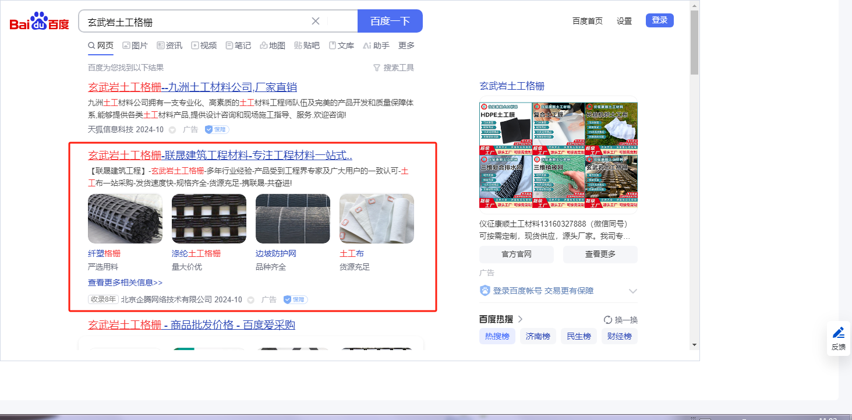Select the 济南榜 tab
This screenshot has height=420, width=852.
pos(538,336)
